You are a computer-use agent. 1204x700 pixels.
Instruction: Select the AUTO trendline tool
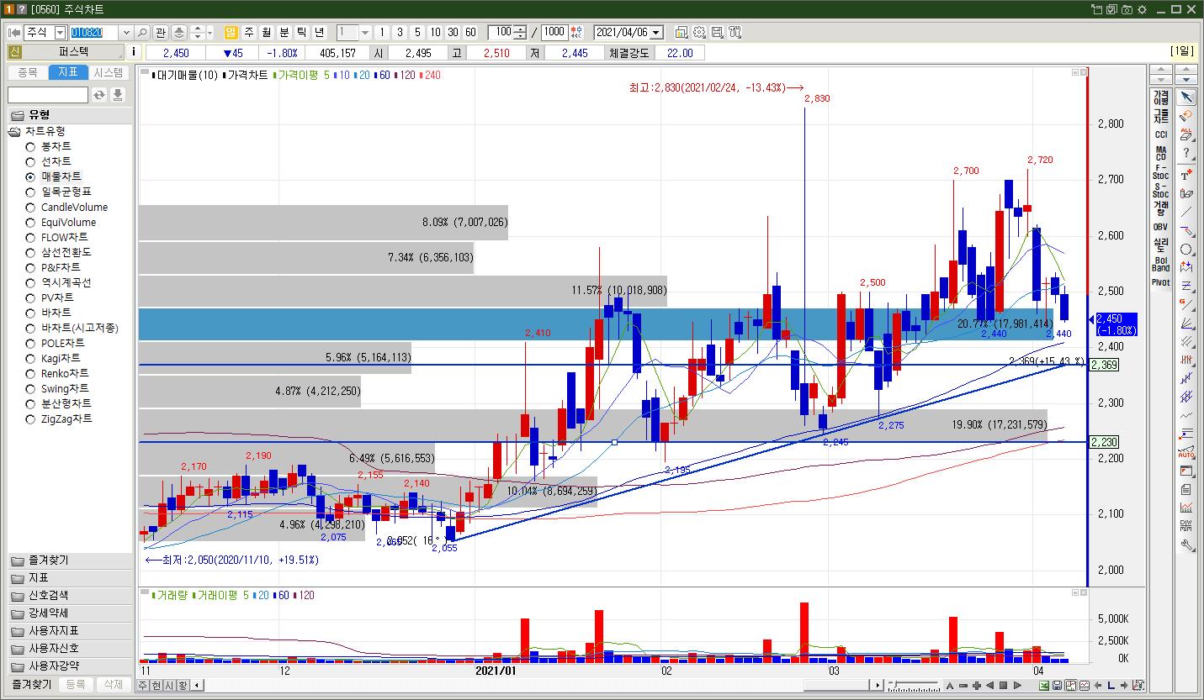1186,452
